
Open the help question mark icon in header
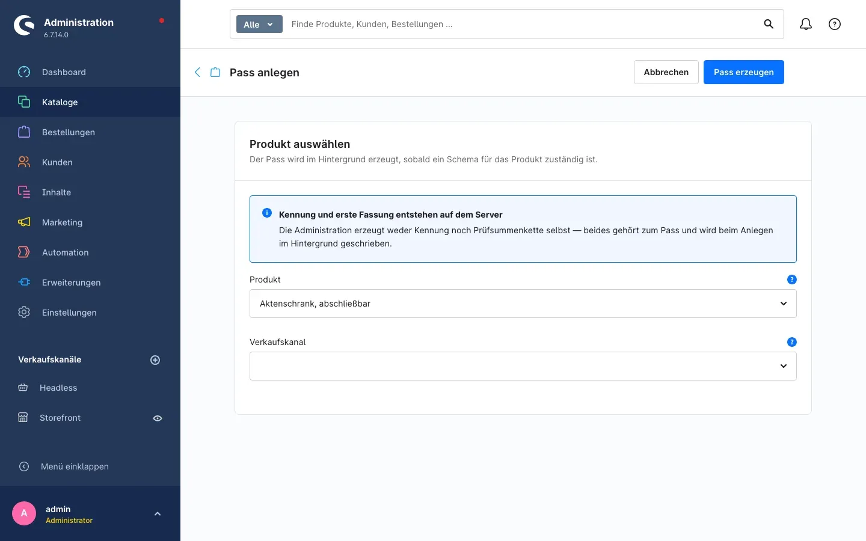pos(835,24)
